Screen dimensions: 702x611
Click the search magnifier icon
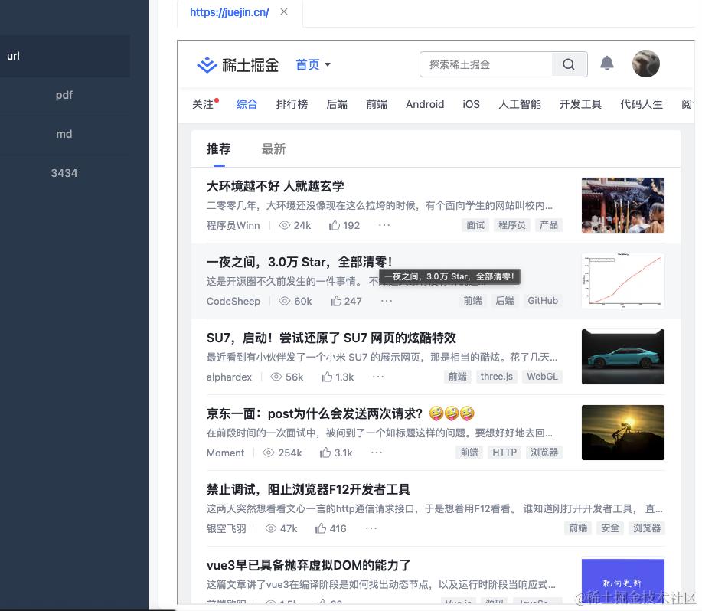[569, 64]
